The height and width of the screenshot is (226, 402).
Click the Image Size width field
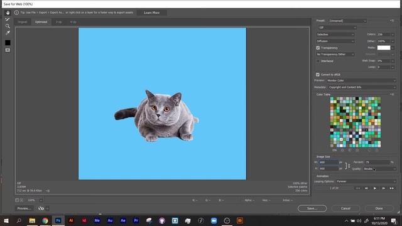point(329,163)
